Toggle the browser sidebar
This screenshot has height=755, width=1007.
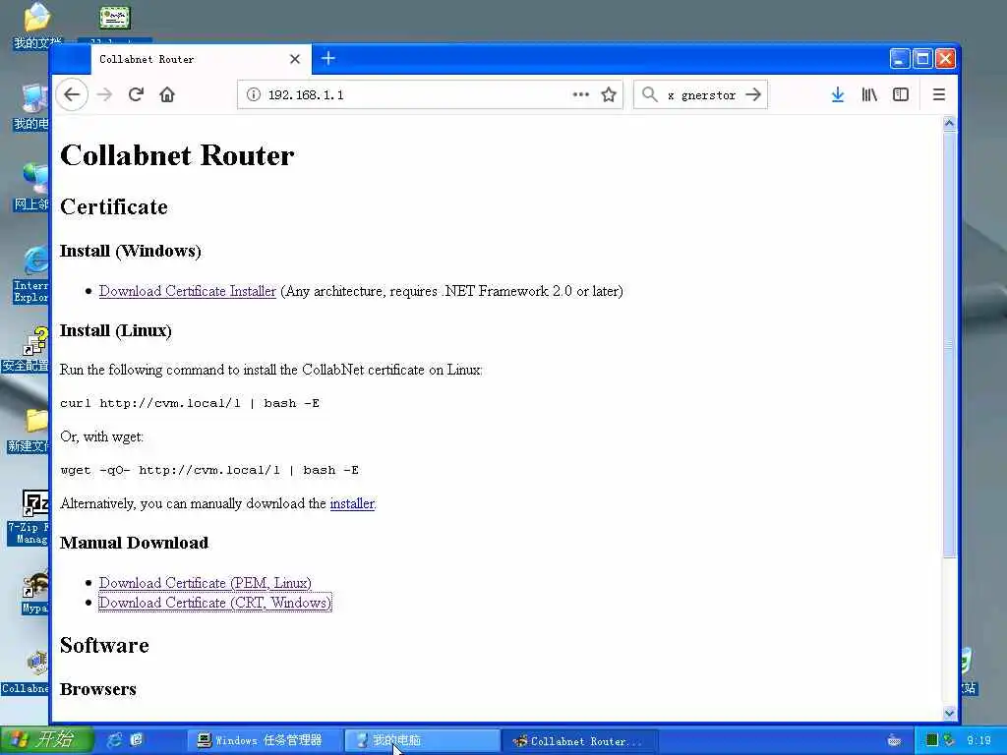pos(901,95)
